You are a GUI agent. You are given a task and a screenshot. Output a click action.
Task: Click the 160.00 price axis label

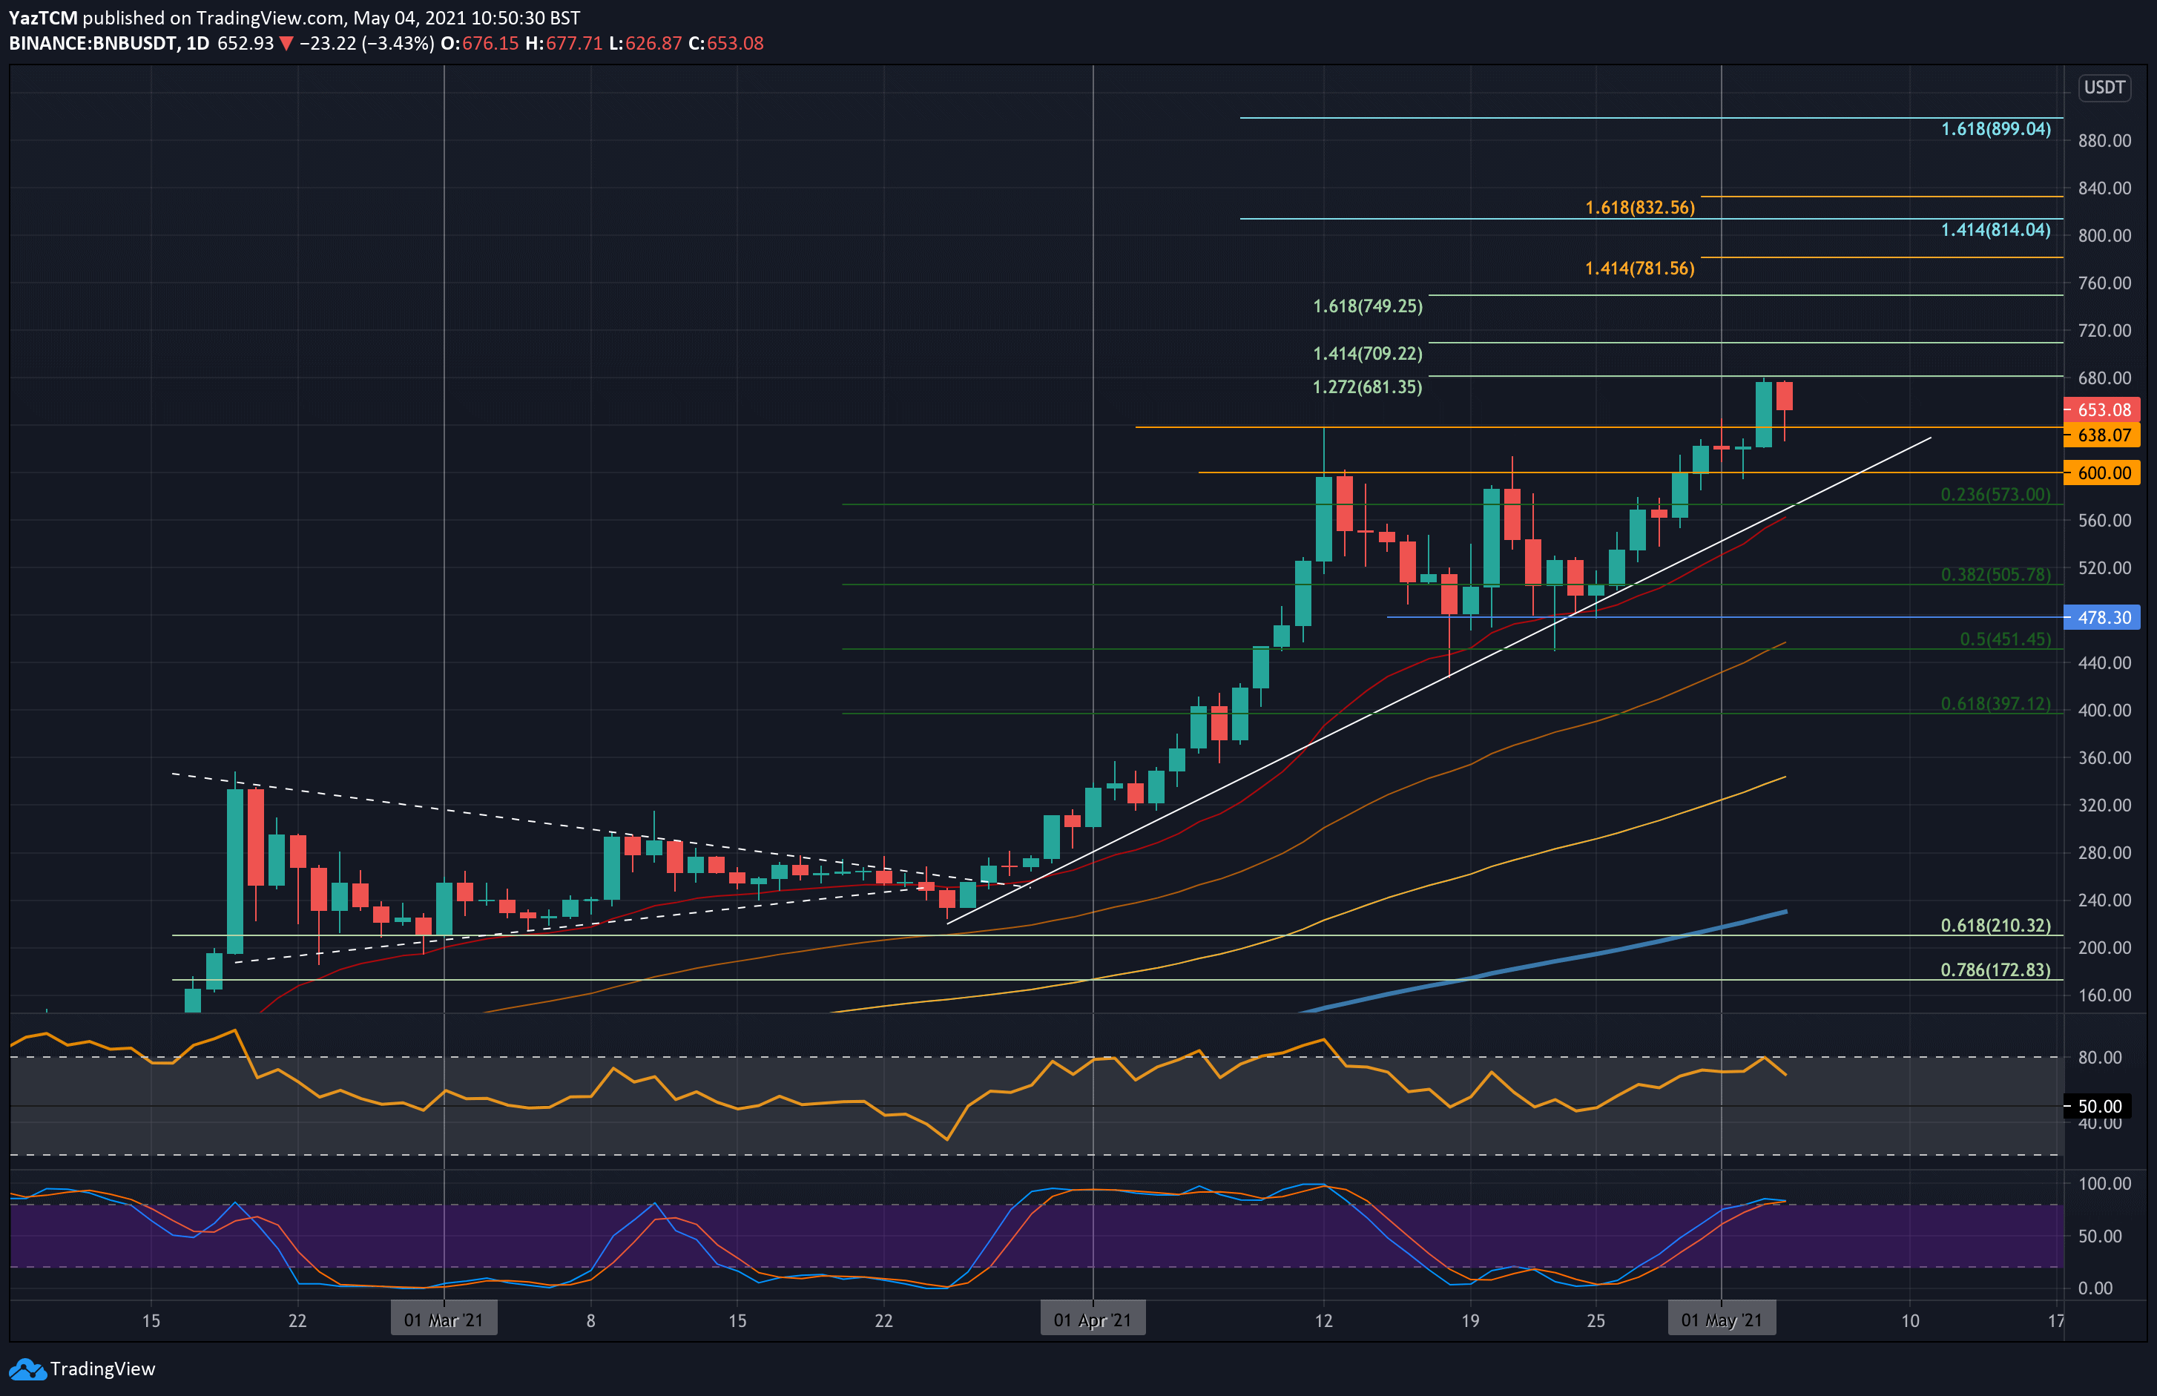click(2104, 995)
